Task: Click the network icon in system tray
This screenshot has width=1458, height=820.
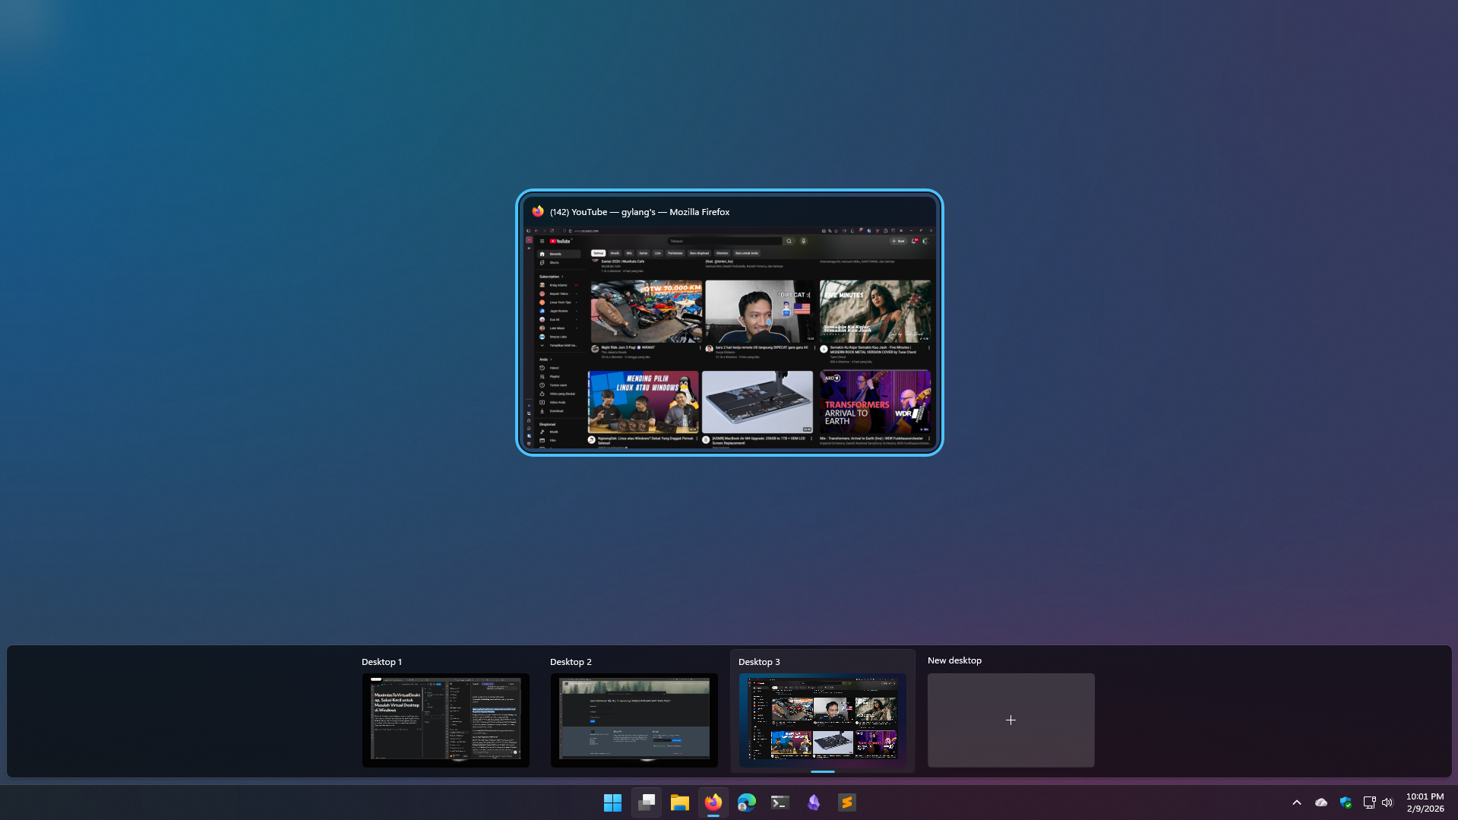Action: [x=1369, y=803]
